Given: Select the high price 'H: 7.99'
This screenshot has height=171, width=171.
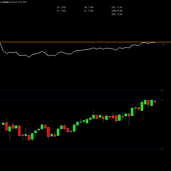Looking at the screenshot, I should tap(89, 8).
